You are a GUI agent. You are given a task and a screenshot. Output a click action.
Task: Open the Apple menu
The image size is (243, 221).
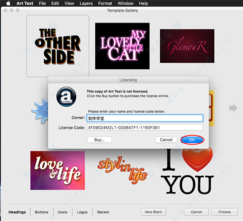click(x=8, y=3)
